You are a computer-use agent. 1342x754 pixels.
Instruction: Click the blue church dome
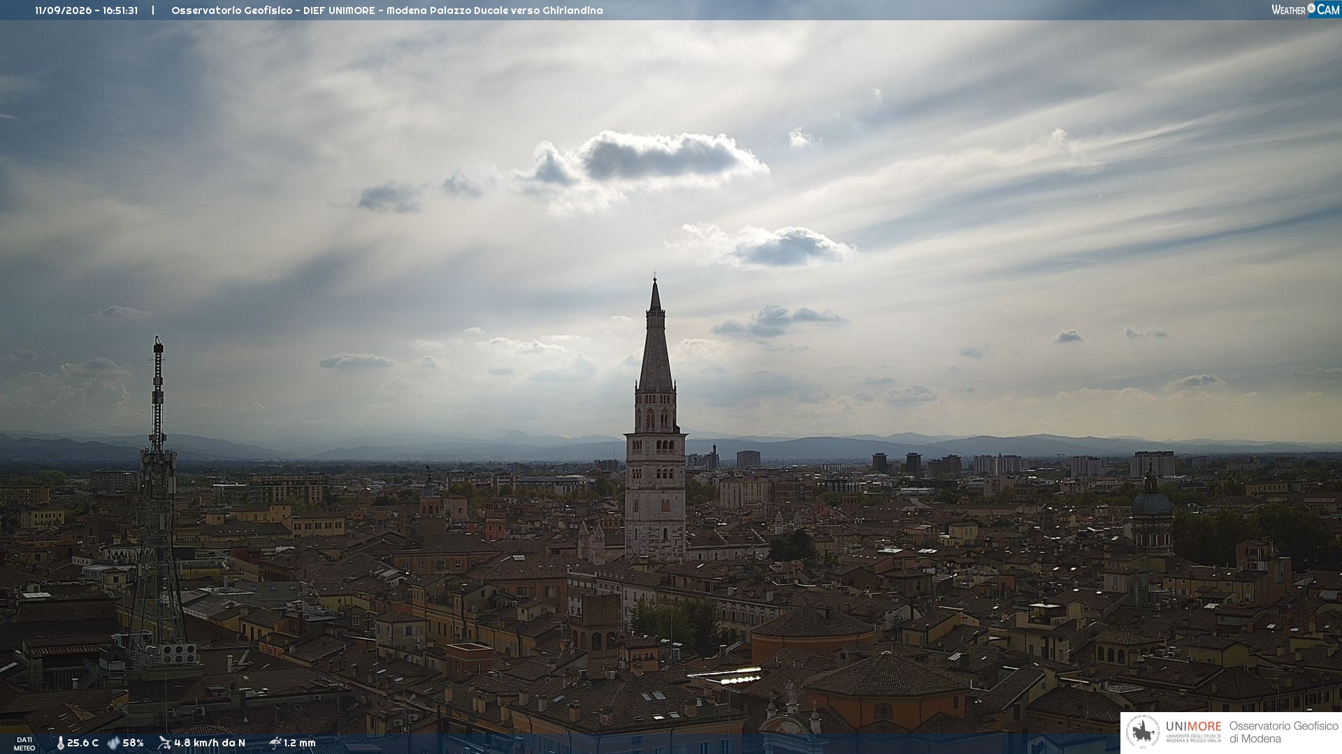tap(1151, 503)
